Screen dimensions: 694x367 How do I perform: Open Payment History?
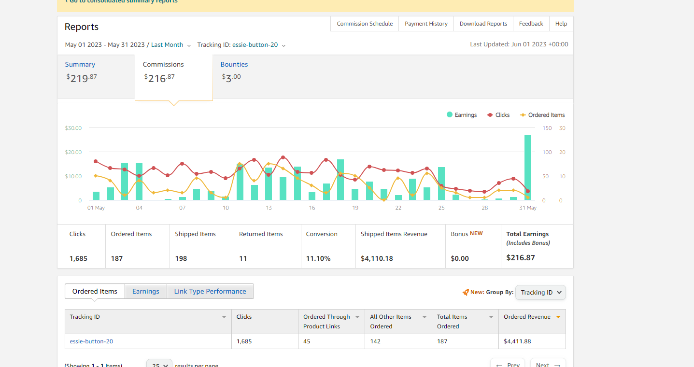426,24
